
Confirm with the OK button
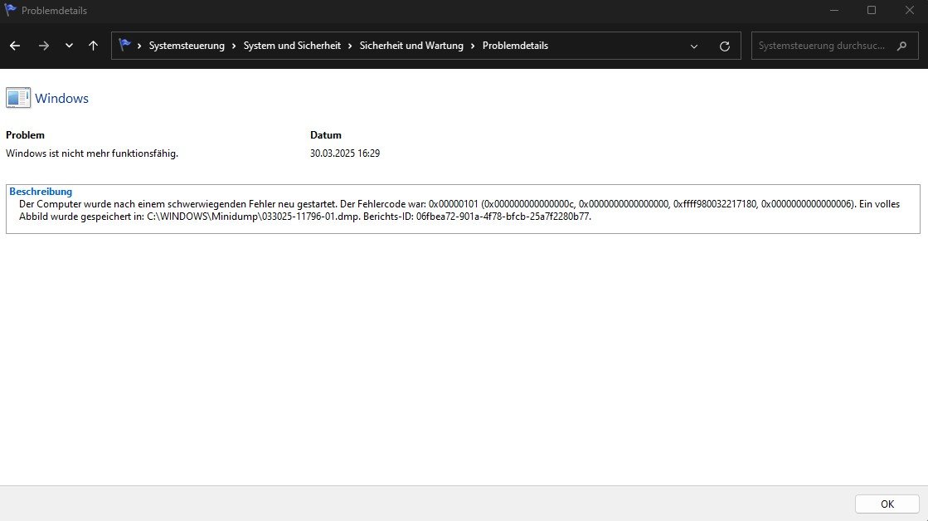click(x=887, y=504)
